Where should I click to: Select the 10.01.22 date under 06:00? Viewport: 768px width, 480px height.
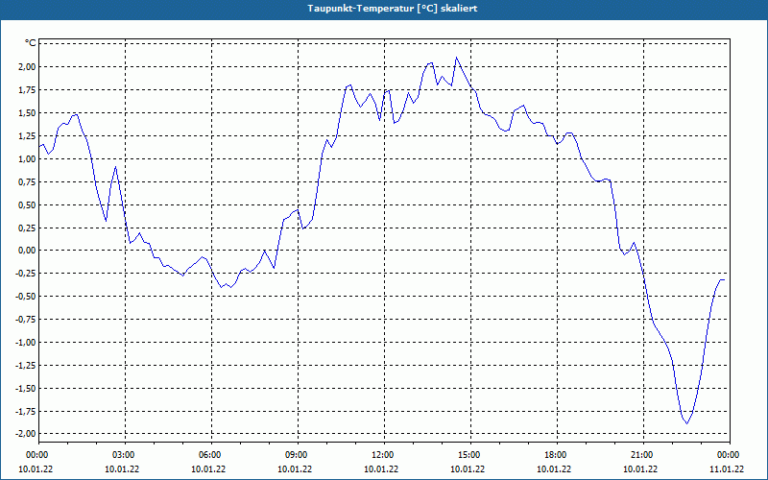[x=208, y=469]
